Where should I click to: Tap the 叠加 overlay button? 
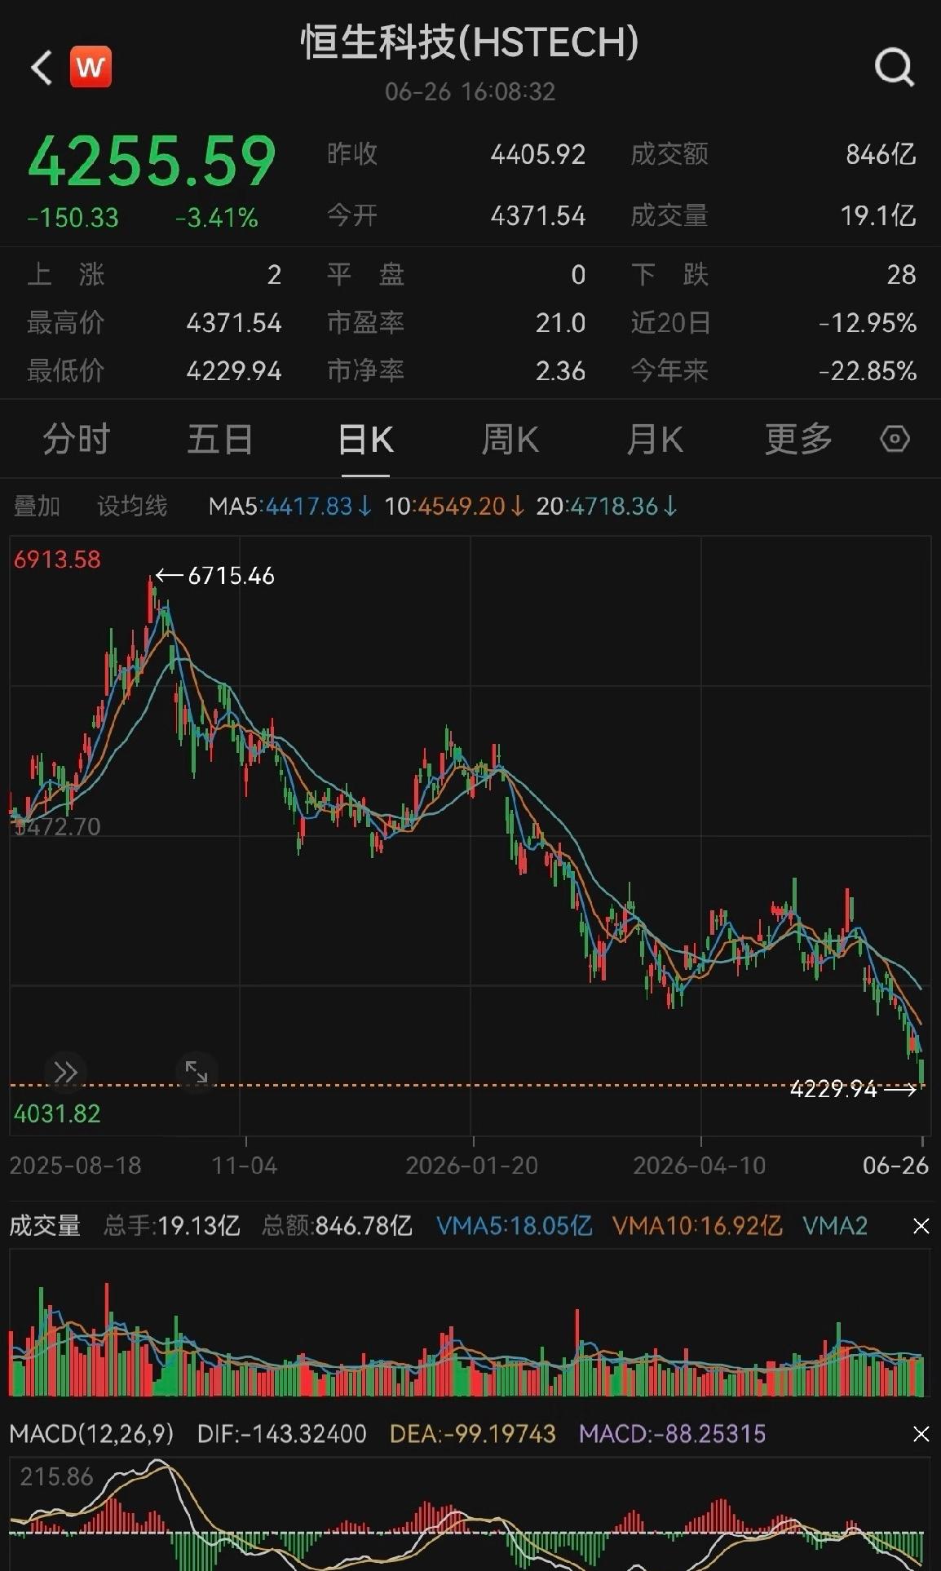37,507
